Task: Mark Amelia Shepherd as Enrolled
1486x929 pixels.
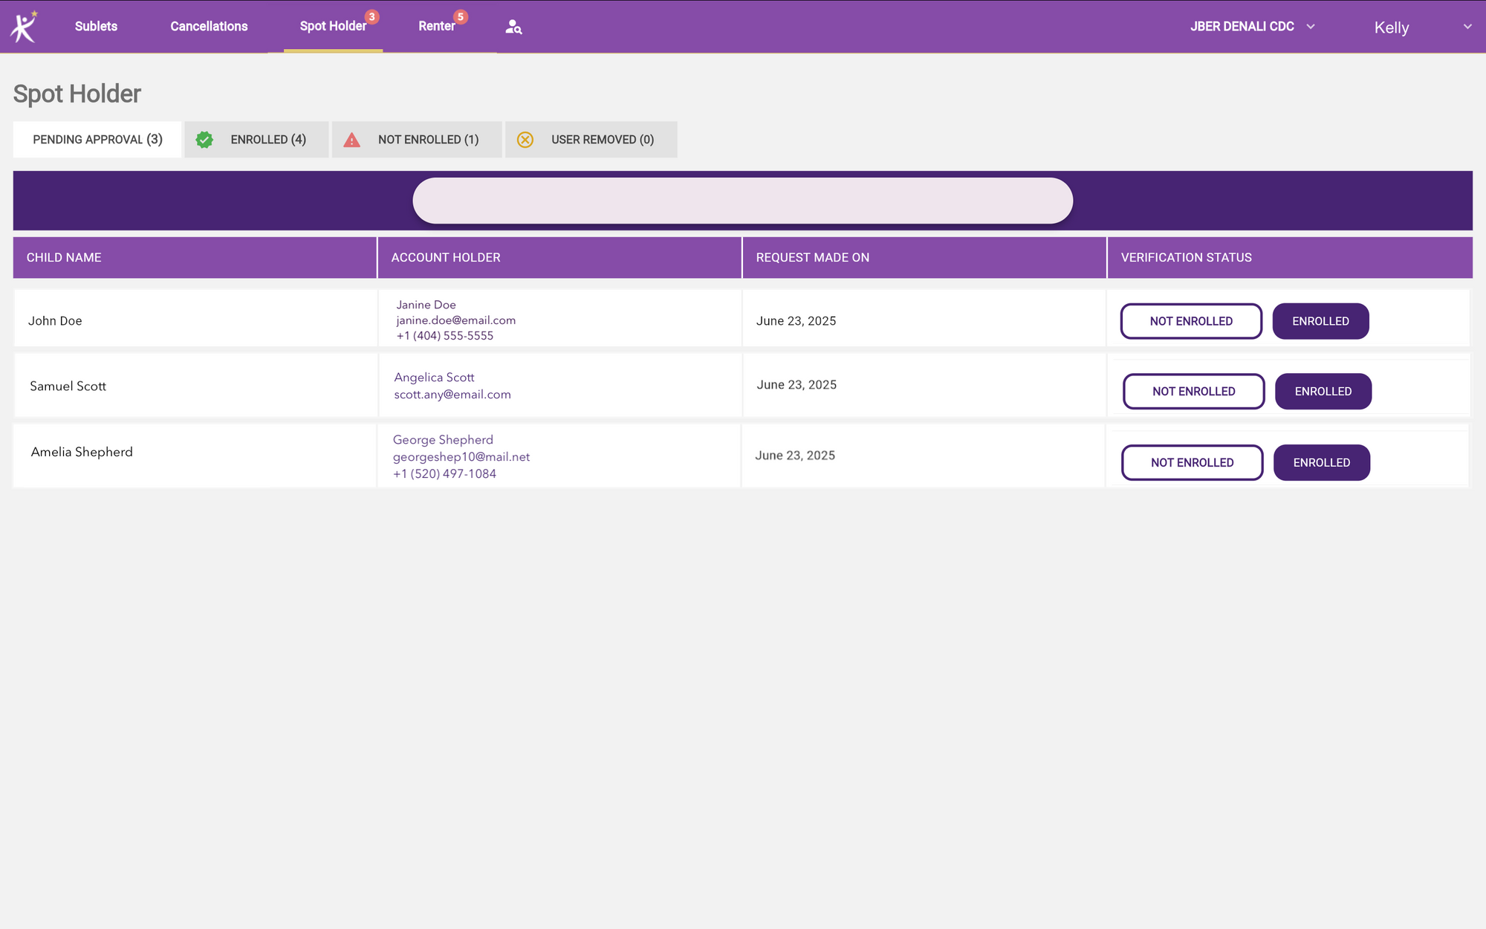Action: coord(1321,462)
